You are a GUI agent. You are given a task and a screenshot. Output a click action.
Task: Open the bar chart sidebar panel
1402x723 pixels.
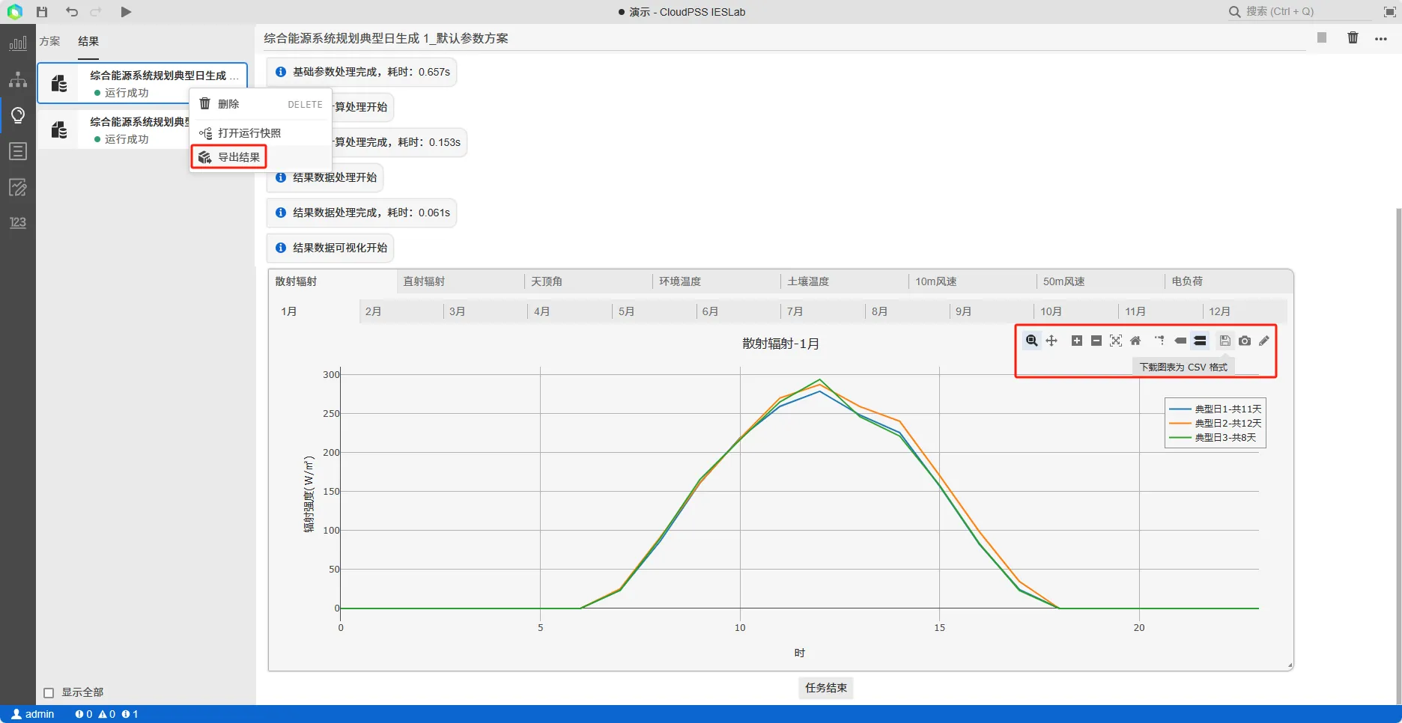[x=18, y=43]
